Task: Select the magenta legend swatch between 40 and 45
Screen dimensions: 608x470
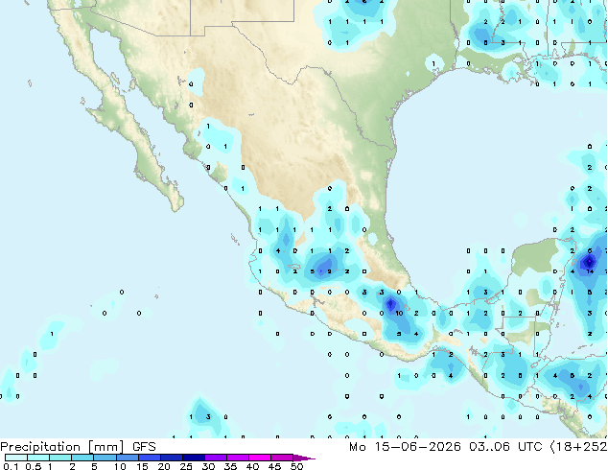Action: point(260,458)
